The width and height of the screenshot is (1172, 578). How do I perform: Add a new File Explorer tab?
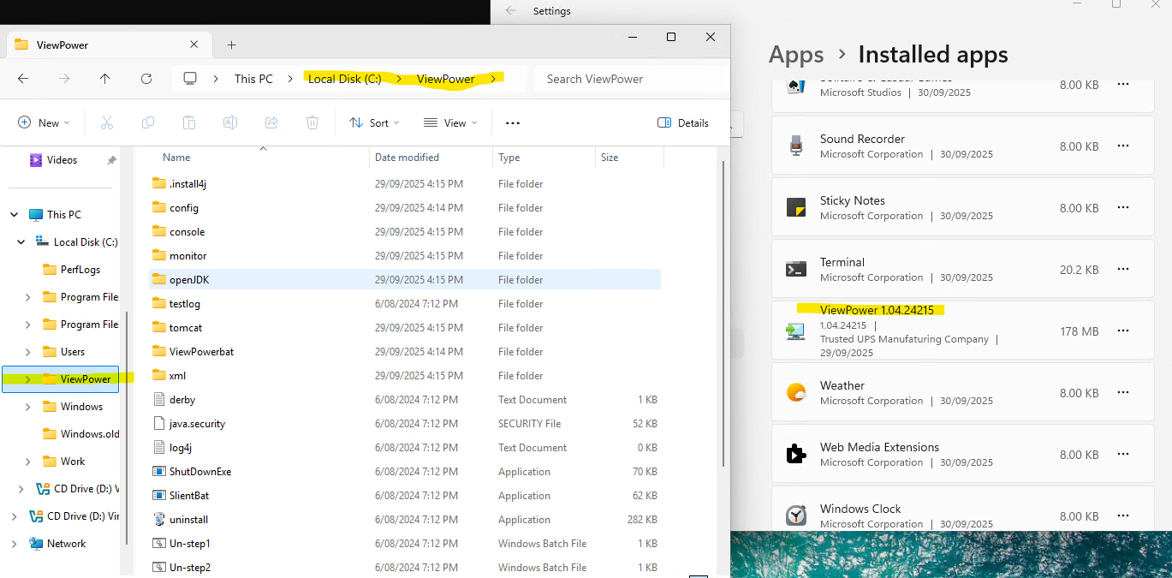click(x=231, y=45)
